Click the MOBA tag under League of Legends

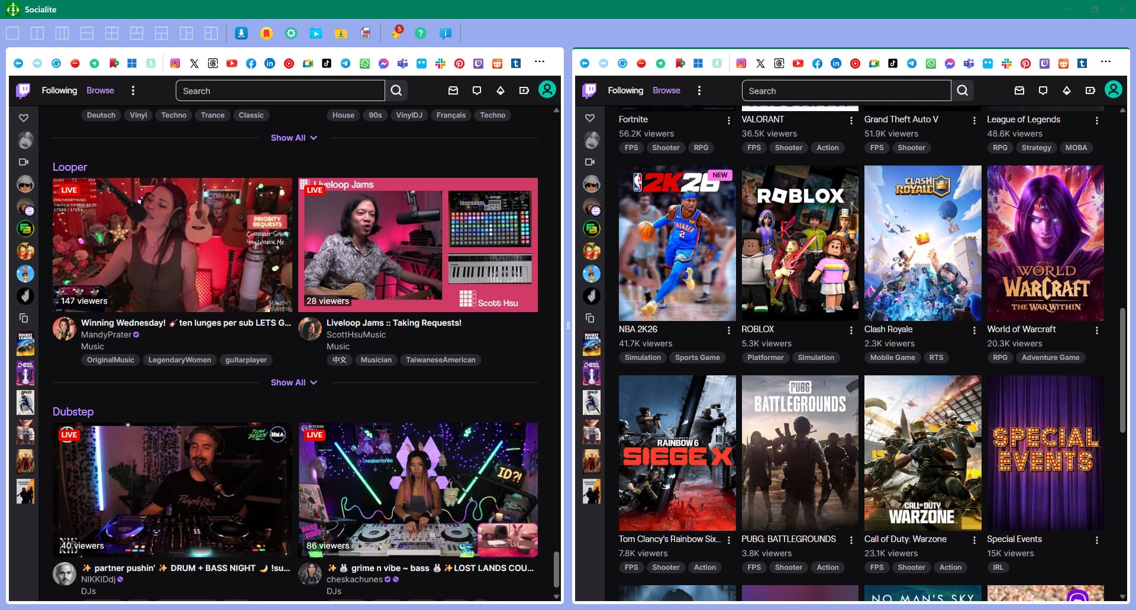pos(1076,148)
